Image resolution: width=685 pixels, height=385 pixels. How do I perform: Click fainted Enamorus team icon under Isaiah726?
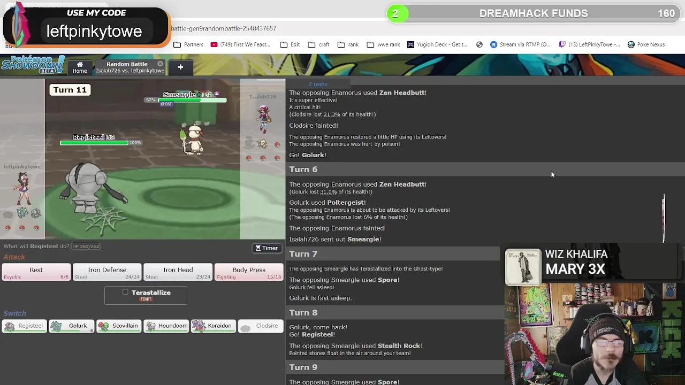(x=248, y=143)
